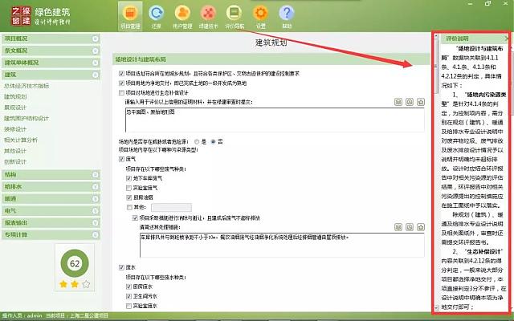
Task: Click 当前项目：上海二星公建项目 in the status bar
Action: 77,315
